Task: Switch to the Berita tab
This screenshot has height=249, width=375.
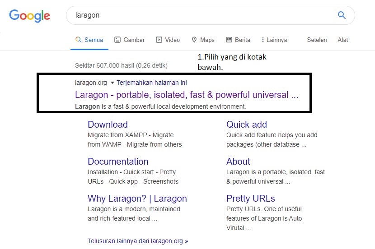Action: coord(238,40)
